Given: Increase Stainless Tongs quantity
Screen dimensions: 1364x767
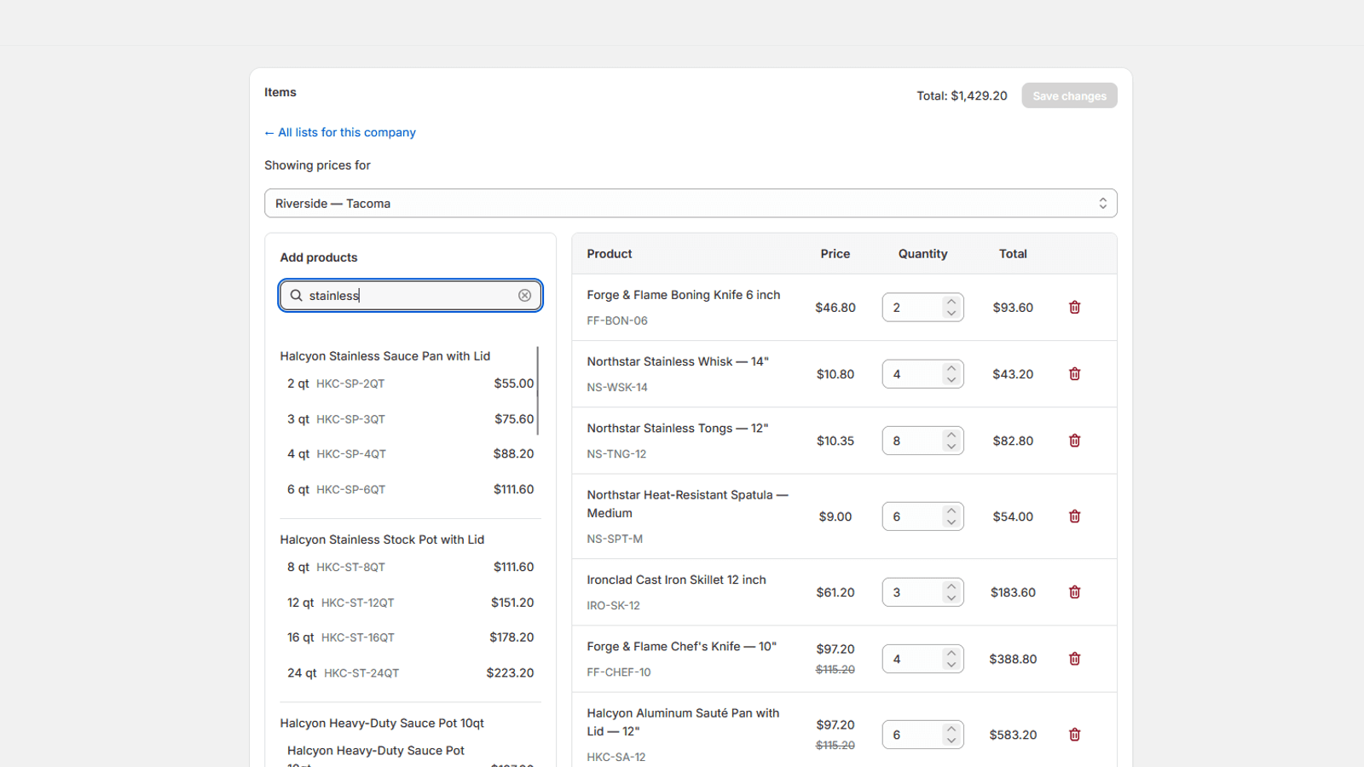Looking at the screenshot, I should pyautogui.click(x=951, y=435).
